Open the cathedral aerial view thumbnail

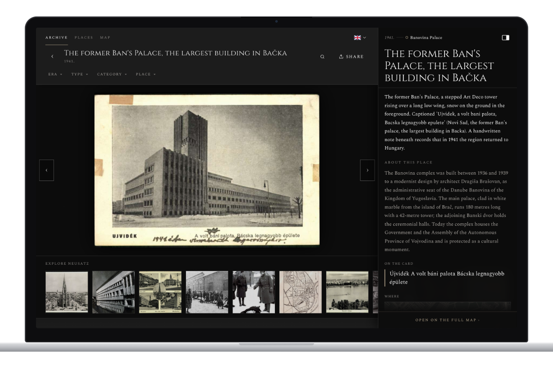click(67, 292)
